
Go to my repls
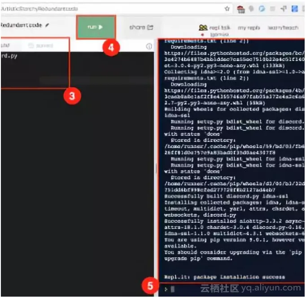pyautogui.click(x=249, y=28)
